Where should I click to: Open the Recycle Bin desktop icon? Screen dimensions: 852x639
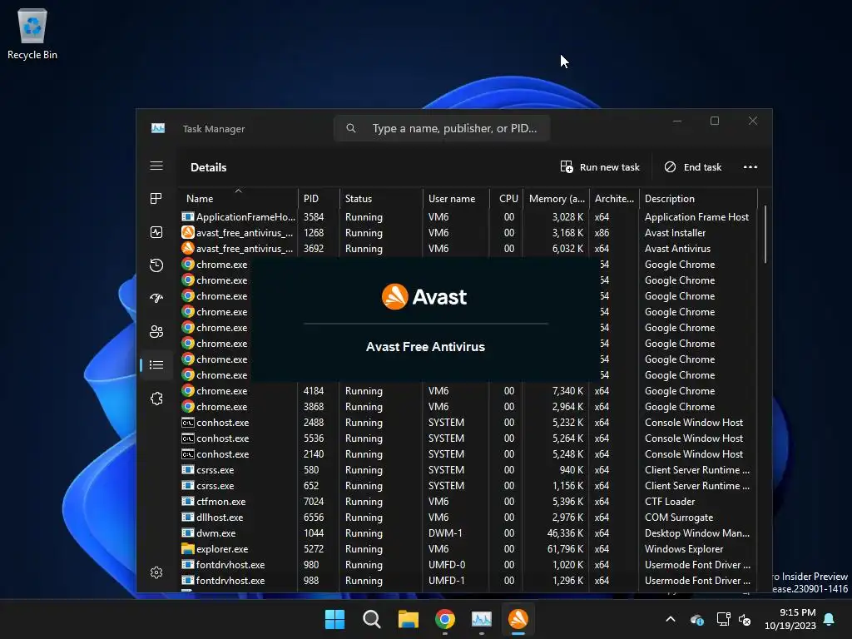pos(32,34)
